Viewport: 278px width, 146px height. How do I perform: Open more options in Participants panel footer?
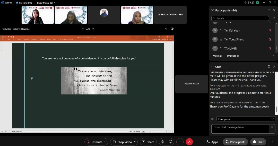tap(273, 56)
